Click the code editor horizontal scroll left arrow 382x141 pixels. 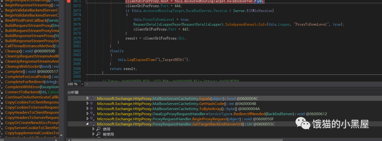pos(86,84)
